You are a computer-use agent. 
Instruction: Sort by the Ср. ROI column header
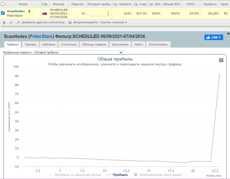click(x=155, y=4)
